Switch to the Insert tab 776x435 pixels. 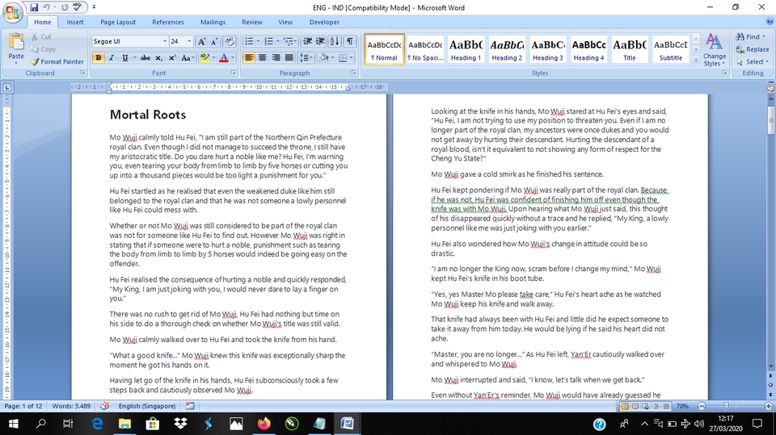point(75,23)
